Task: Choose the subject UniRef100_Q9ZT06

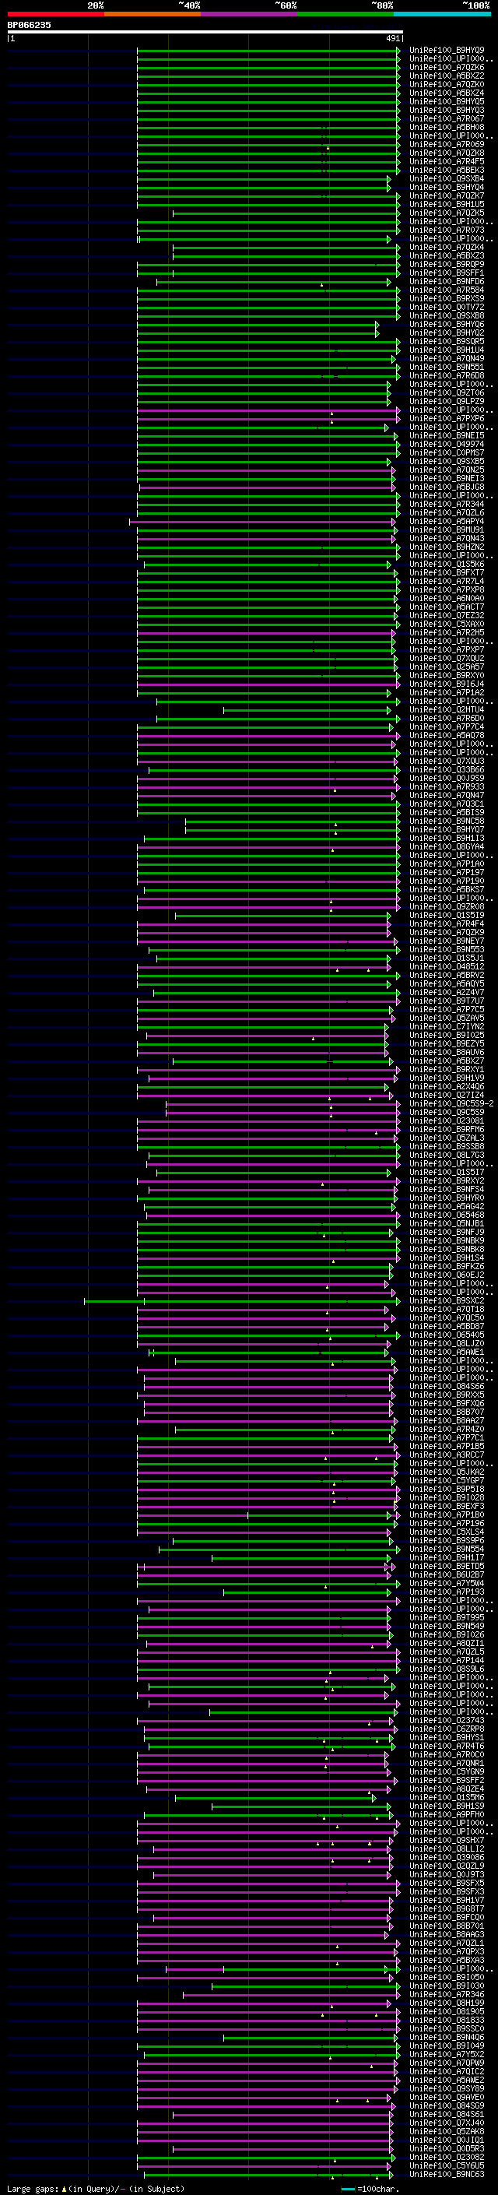Action: click(447, 392)
